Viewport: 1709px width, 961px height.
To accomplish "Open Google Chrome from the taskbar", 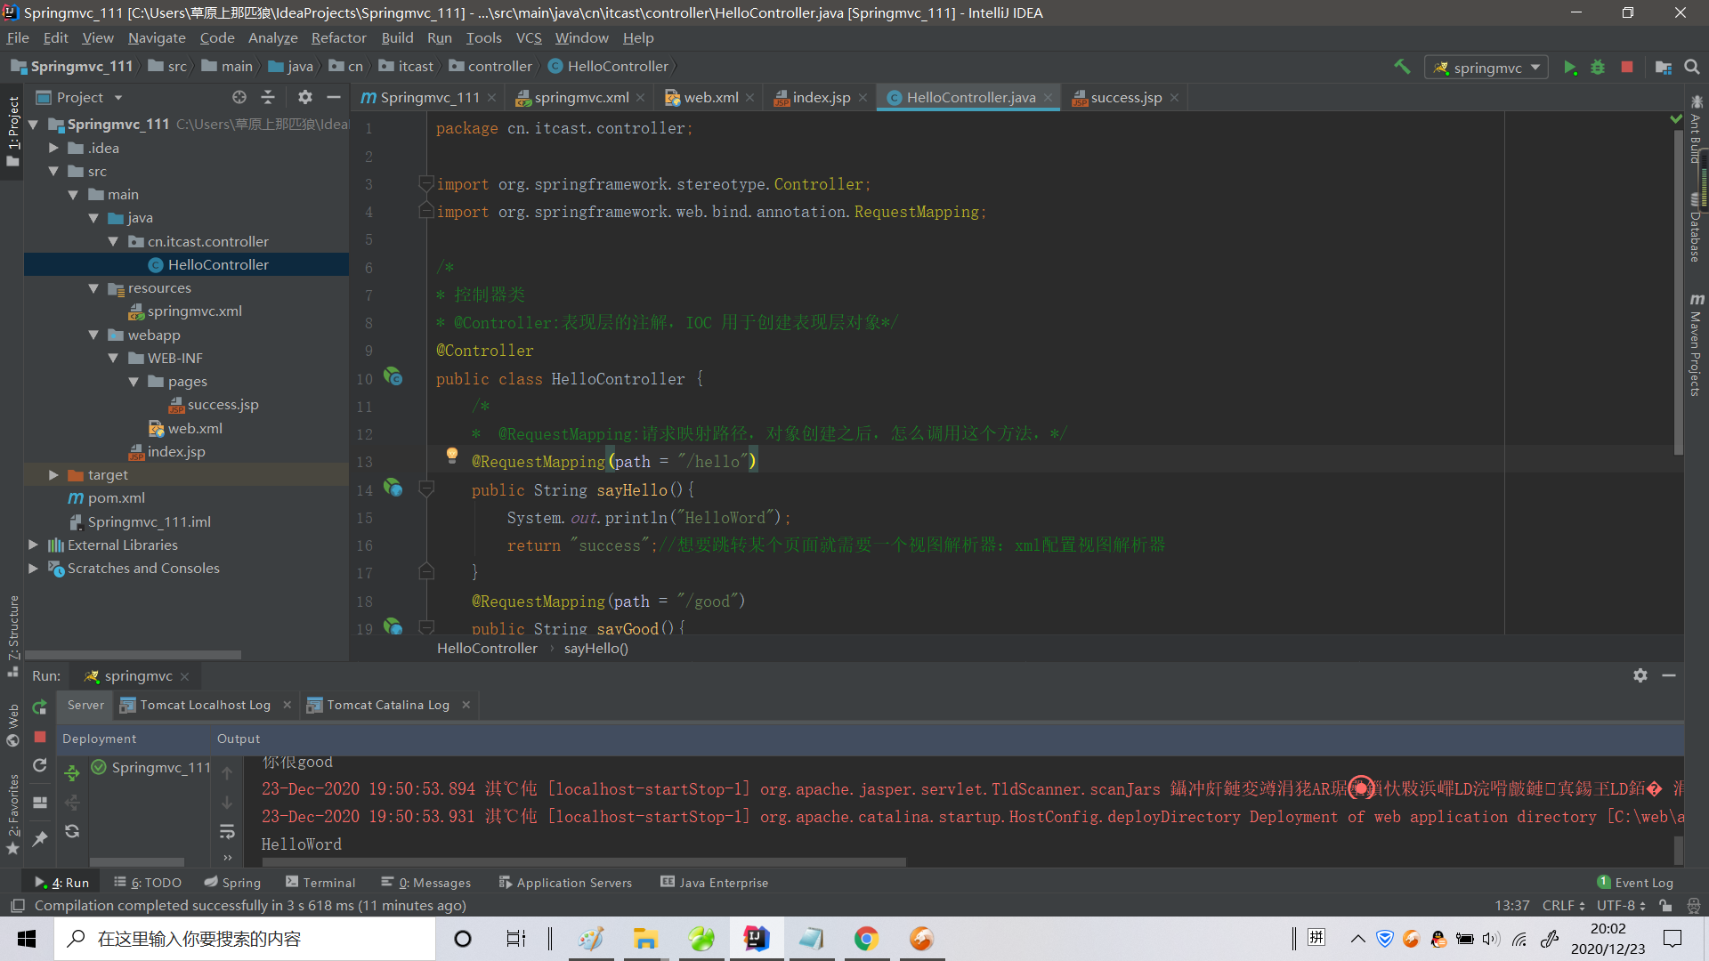I will pyautogui.click(x=866, y=939).
